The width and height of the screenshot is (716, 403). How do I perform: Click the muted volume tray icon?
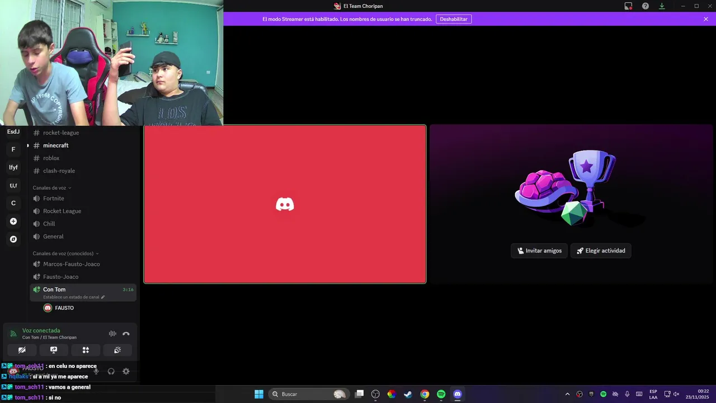coord(676,394)
